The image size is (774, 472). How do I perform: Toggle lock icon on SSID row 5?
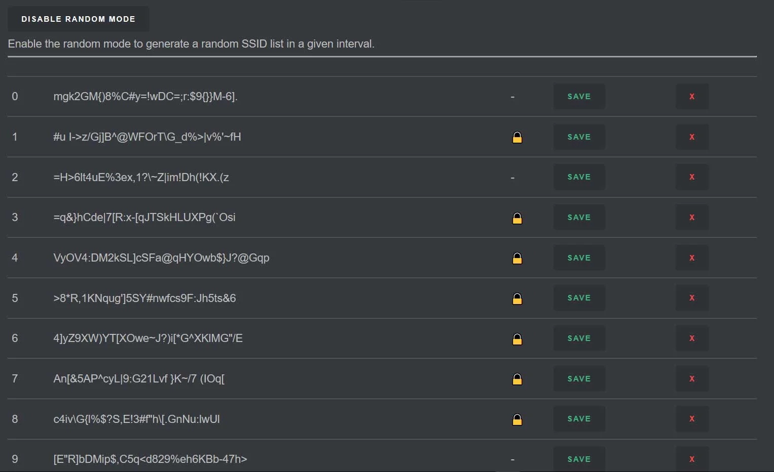pyautogui.click(x=517, y=298)
